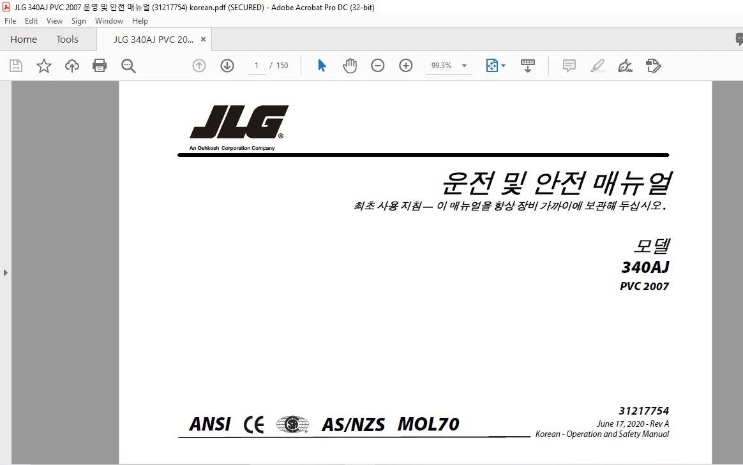Go to previous page arrow button
743x465 pixels.
point(199,66)
